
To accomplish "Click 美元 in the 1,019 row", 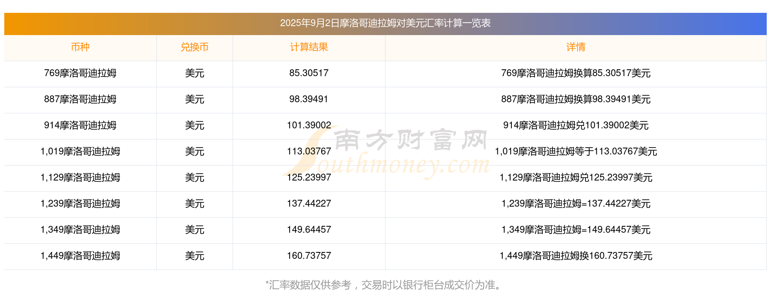I will [x=194, y=151].
